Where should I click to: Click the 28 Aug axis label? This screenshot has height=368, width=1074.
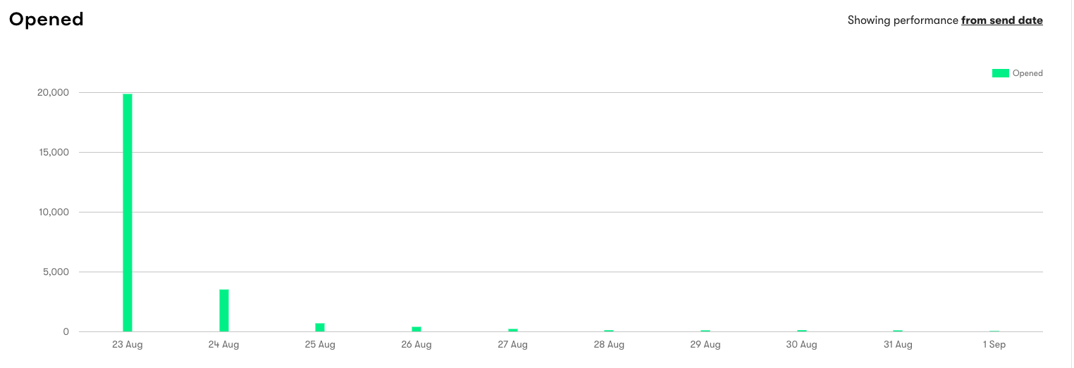tap(609, 345)
